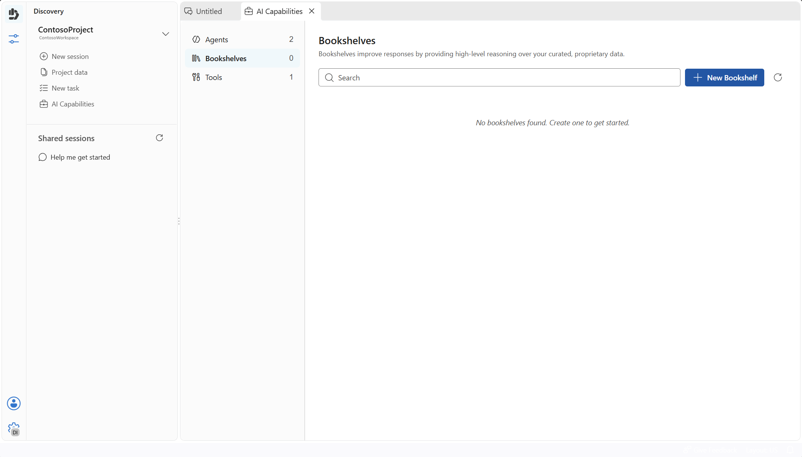
Task: Refresh the Shared sessions list
Action: point(159,138)
